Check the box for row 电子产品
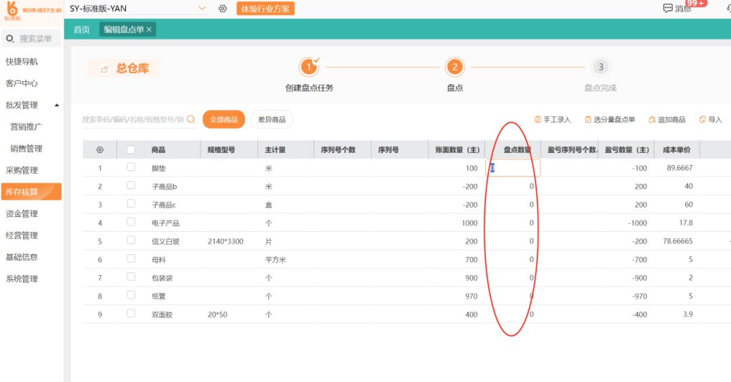731x382 pixels. (x=131, y=222)
